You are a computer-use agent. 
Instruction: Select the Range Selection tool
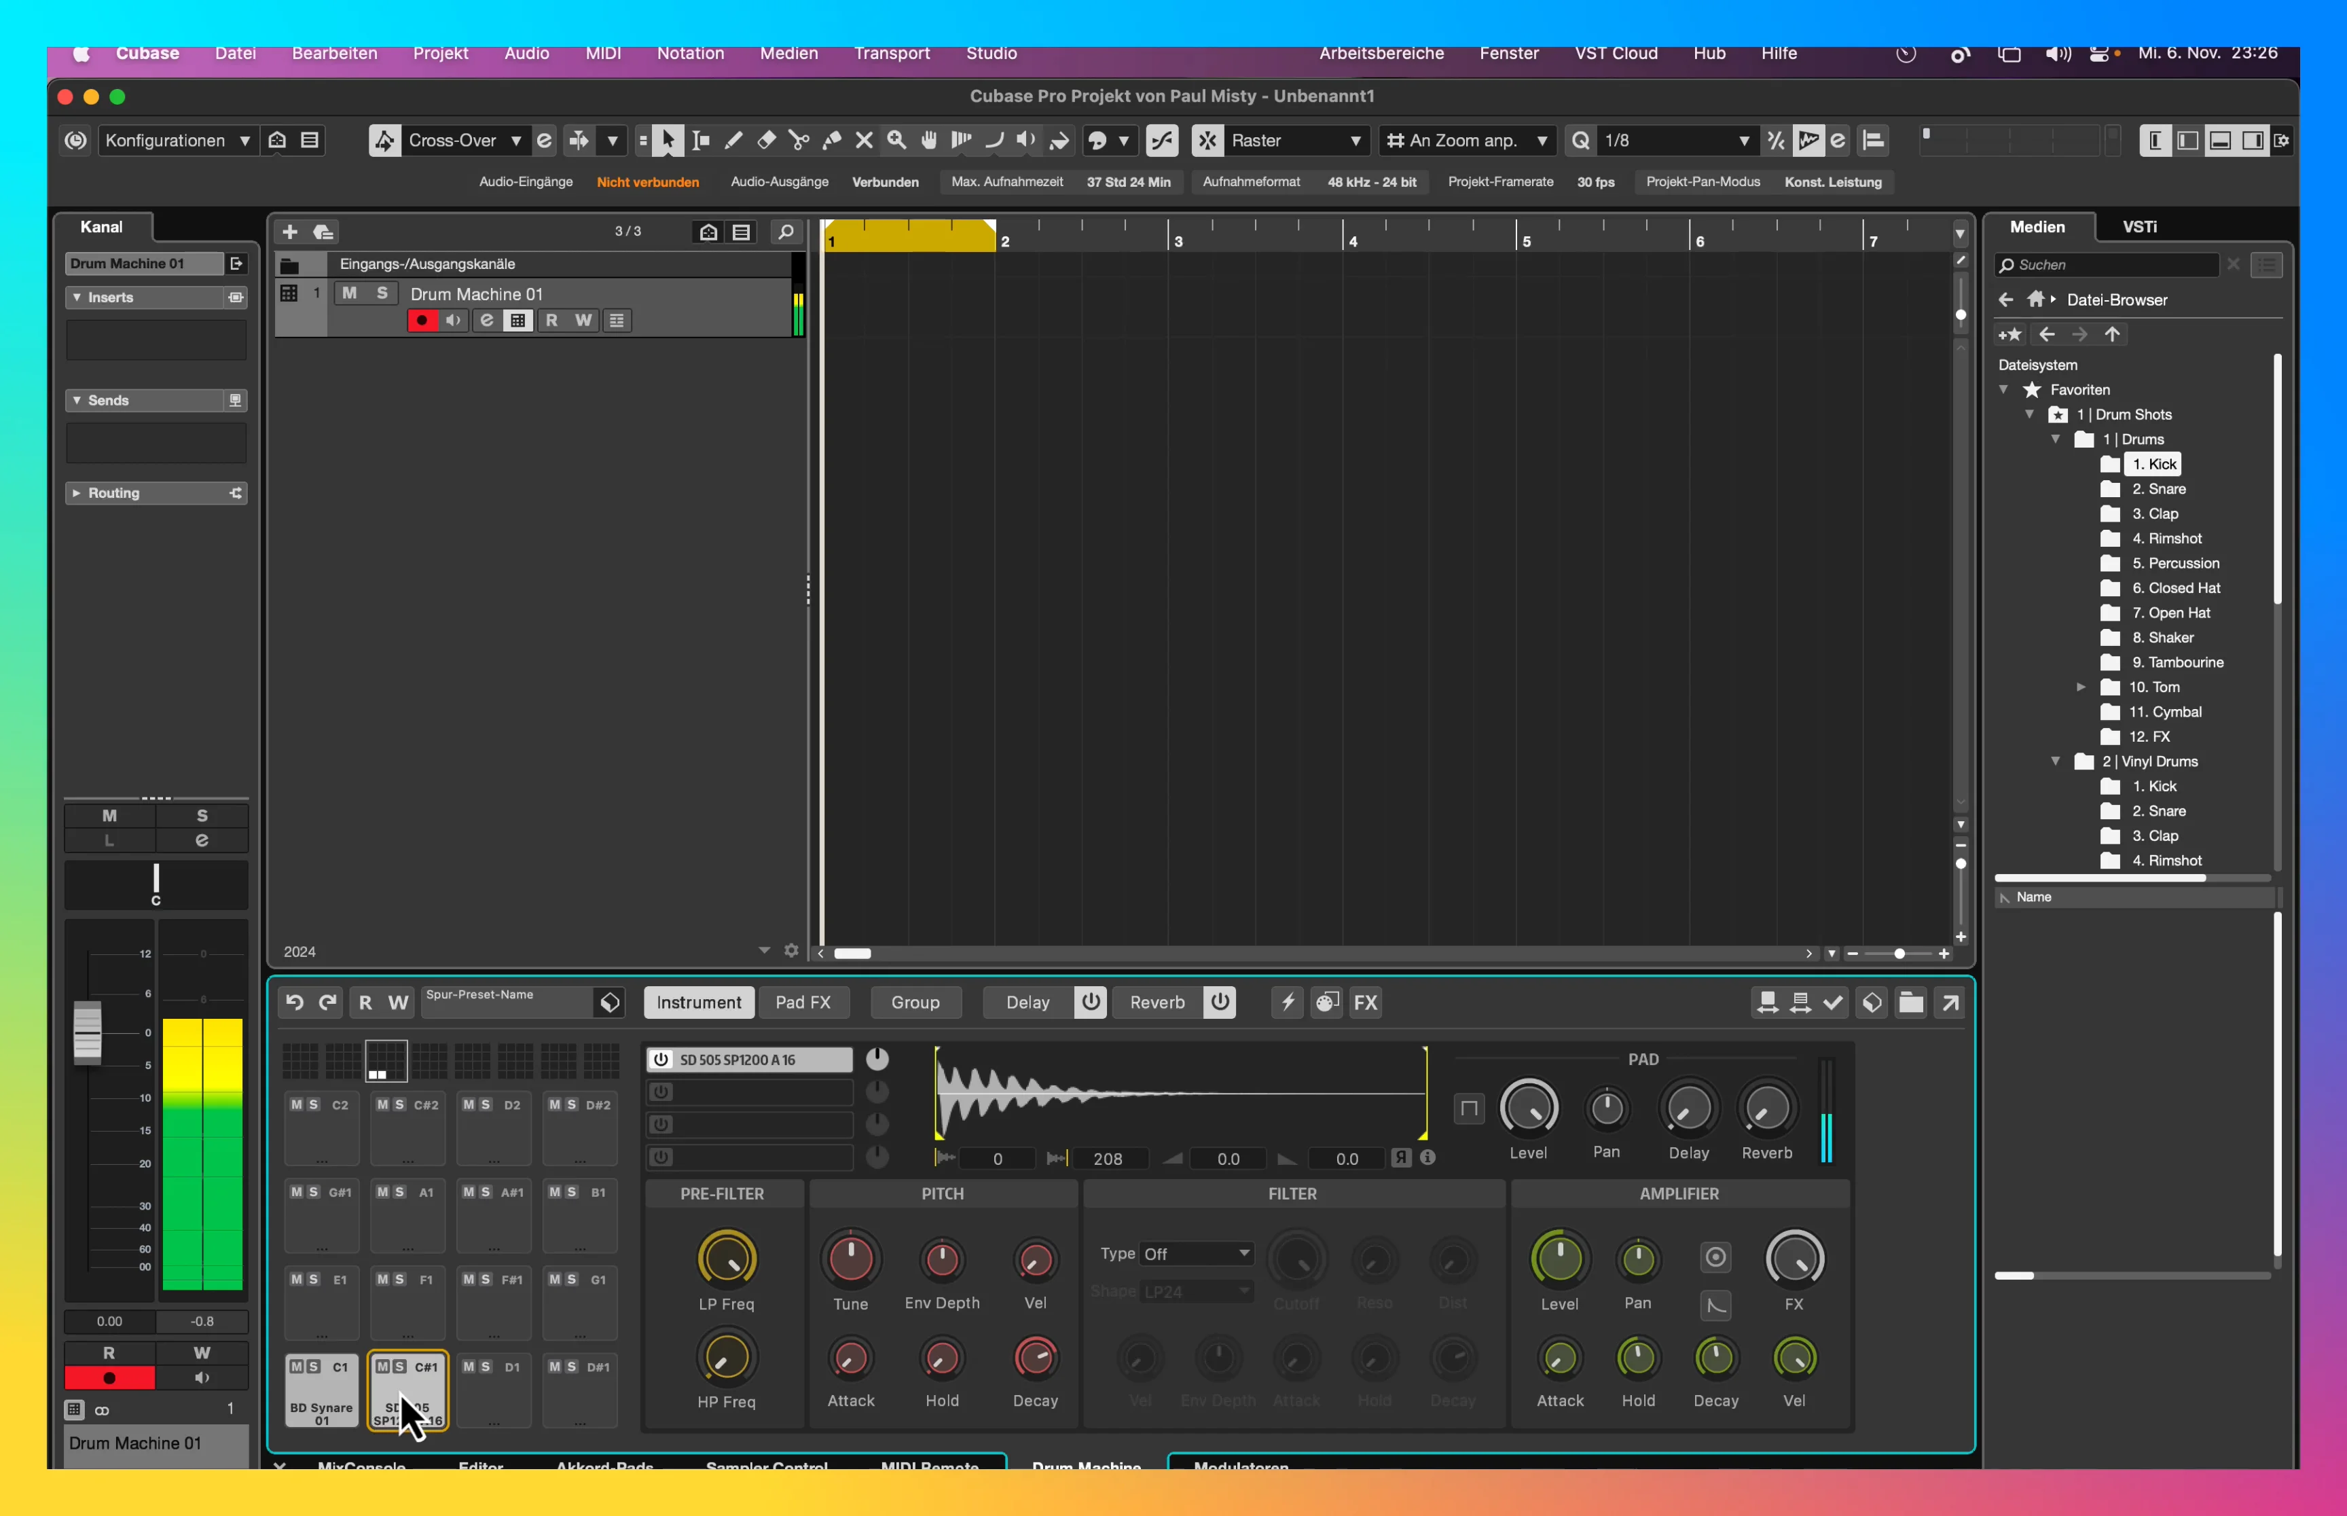point(701,141)
